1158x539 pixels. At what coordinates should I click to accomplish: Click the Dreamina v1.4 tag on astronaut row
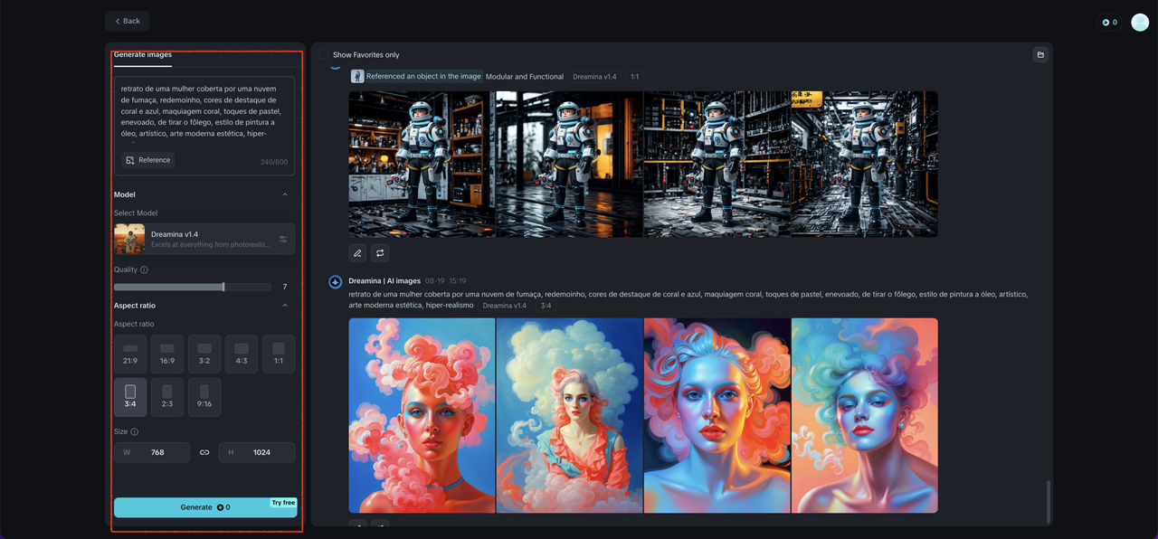tap(594, 77)
